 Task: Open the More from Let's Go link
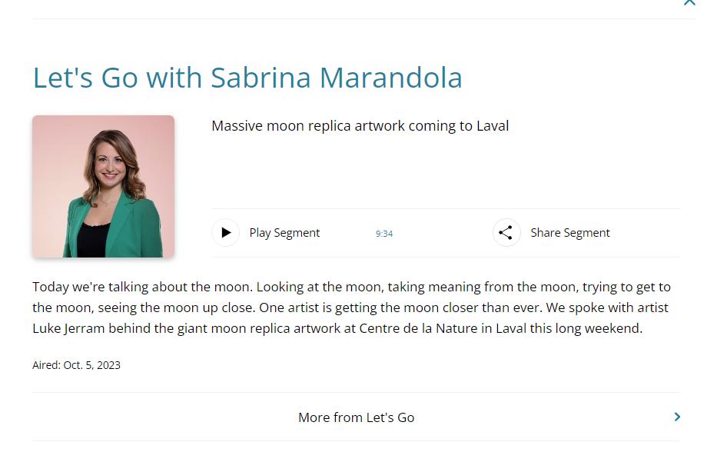point(356,417)
